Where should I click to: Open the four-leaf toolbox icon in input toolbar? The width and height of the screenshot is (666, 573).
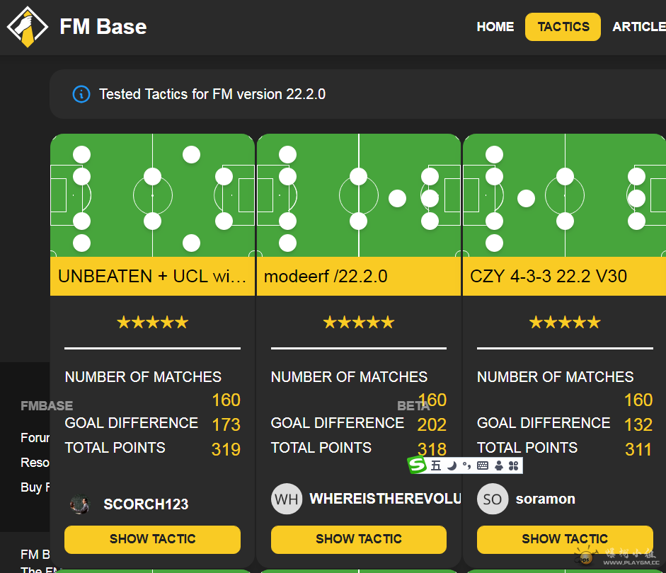514,465
